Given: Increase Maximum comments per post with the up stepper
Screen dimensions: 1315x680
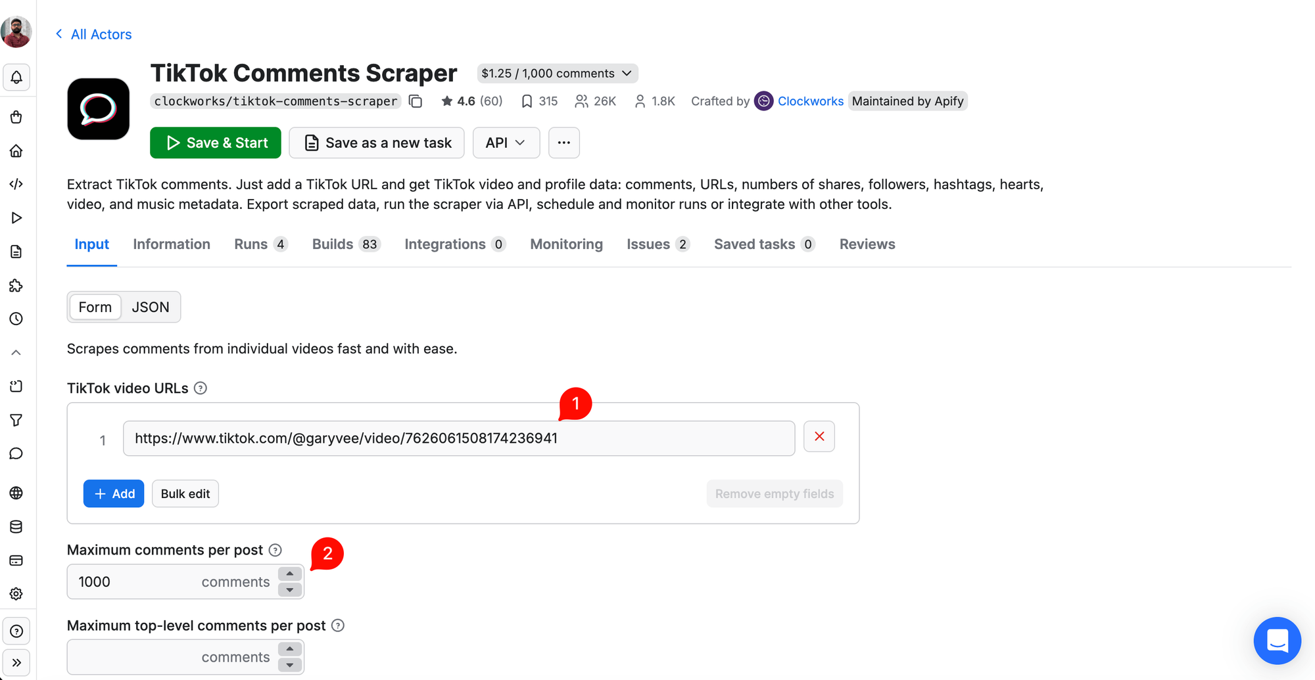Looking at the screenshot, I should point(289,574).
